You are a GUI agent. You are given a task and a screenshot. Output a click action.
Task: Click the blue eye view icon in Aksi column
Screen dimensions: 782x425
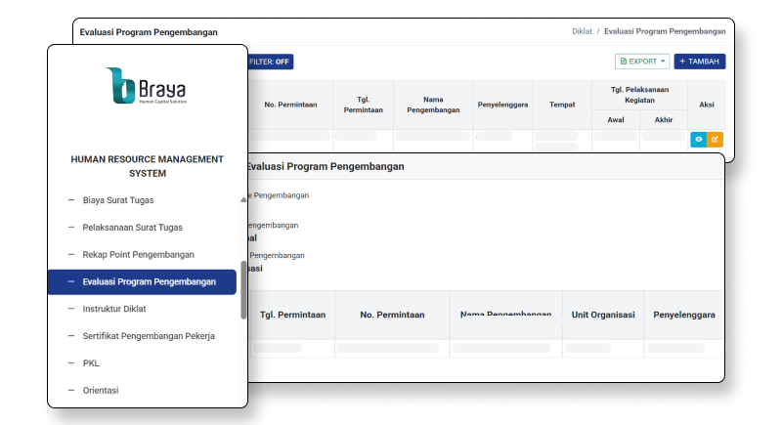698,140
